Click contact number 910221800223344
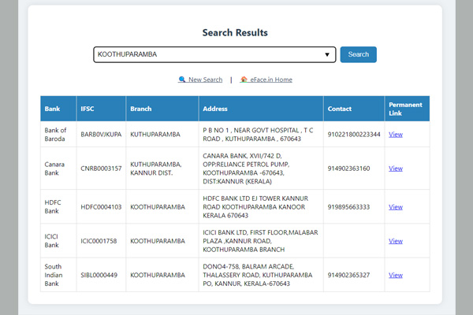473x315 pixels. click(354, 135)
